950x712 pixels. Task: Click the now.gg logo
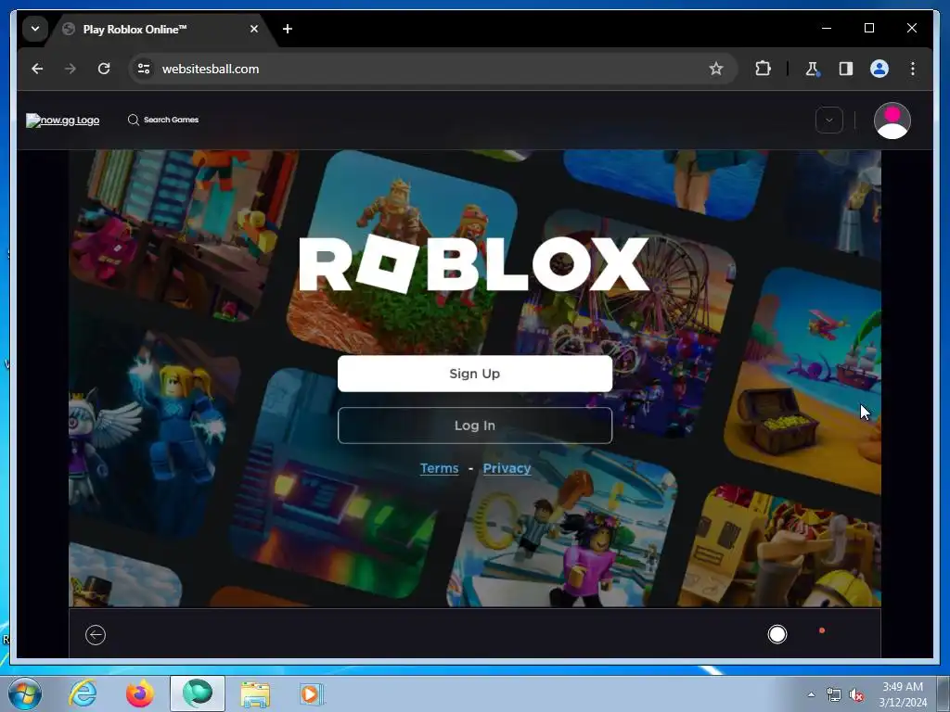pyautogui.click(x=62, y=120)
